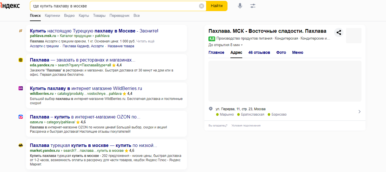Click the search input field
386x172 pixels.
point(114,6)
